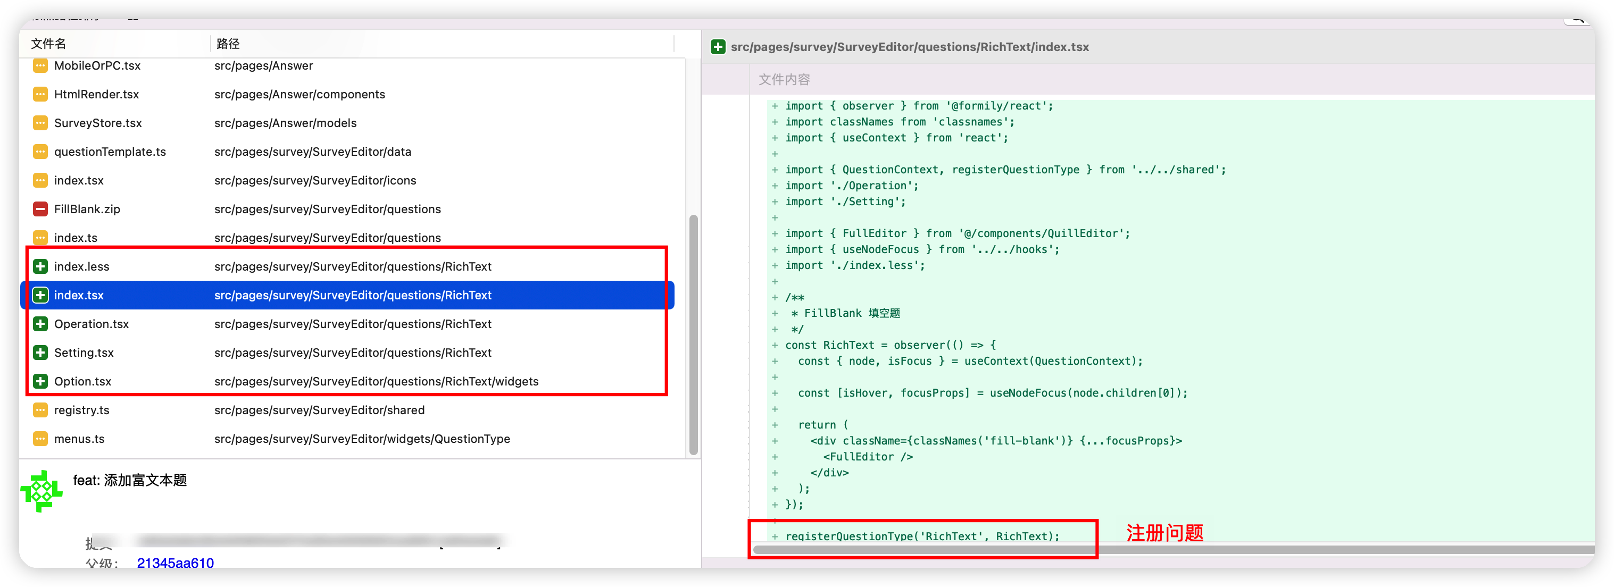
Task: Click the modified icon beside HtmlRender.tsx
Action: pos(40,95)
